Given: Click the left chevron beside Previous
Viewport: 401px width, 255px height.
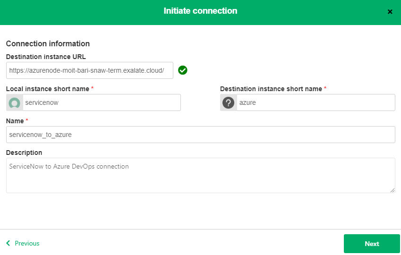Looking at the screenshot, I should point(8,243).
